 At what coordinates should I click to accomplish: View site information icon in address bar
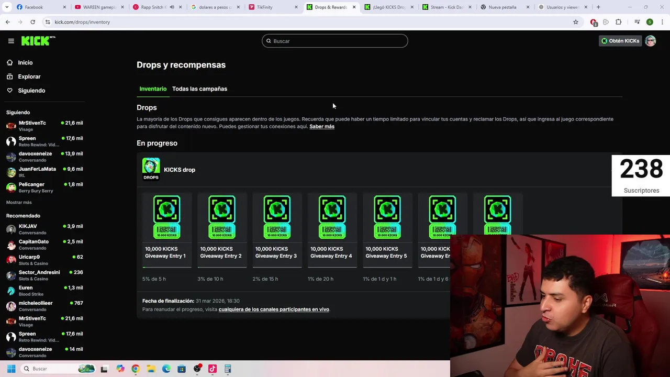click(x=48, y=22)
